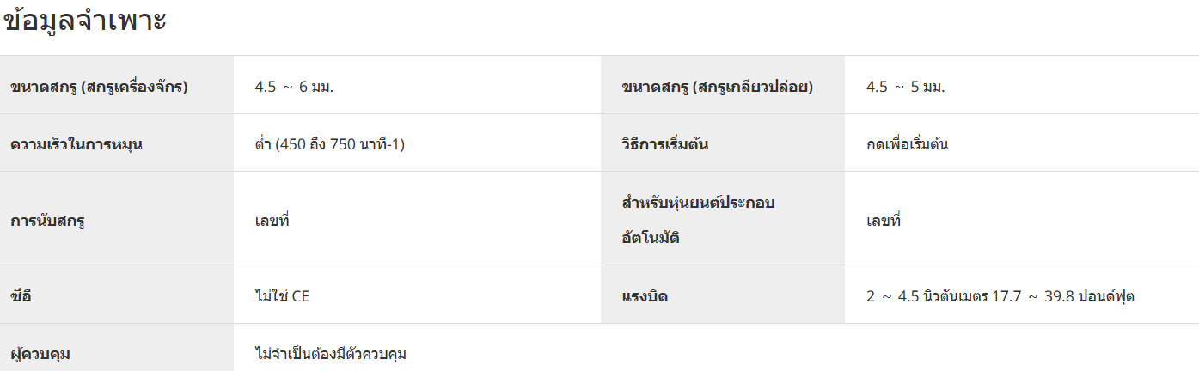Click the ไม่ใช่ CE value

click(x=282, y=296)
